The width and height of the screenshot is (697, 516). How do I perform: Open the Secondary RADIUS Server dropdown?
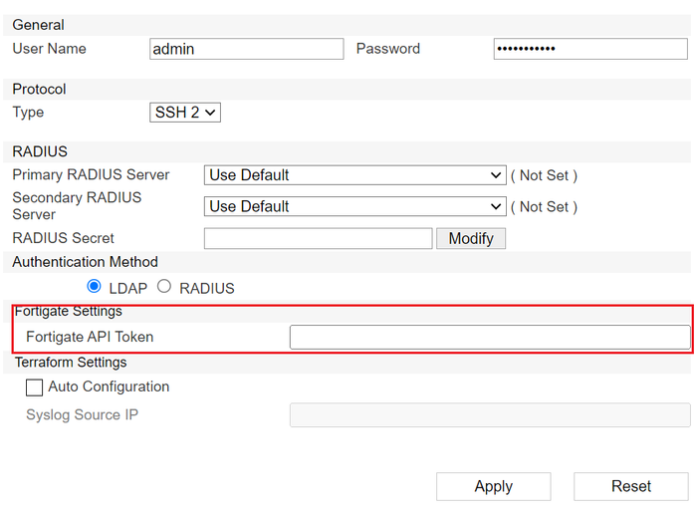coord(355,206)
